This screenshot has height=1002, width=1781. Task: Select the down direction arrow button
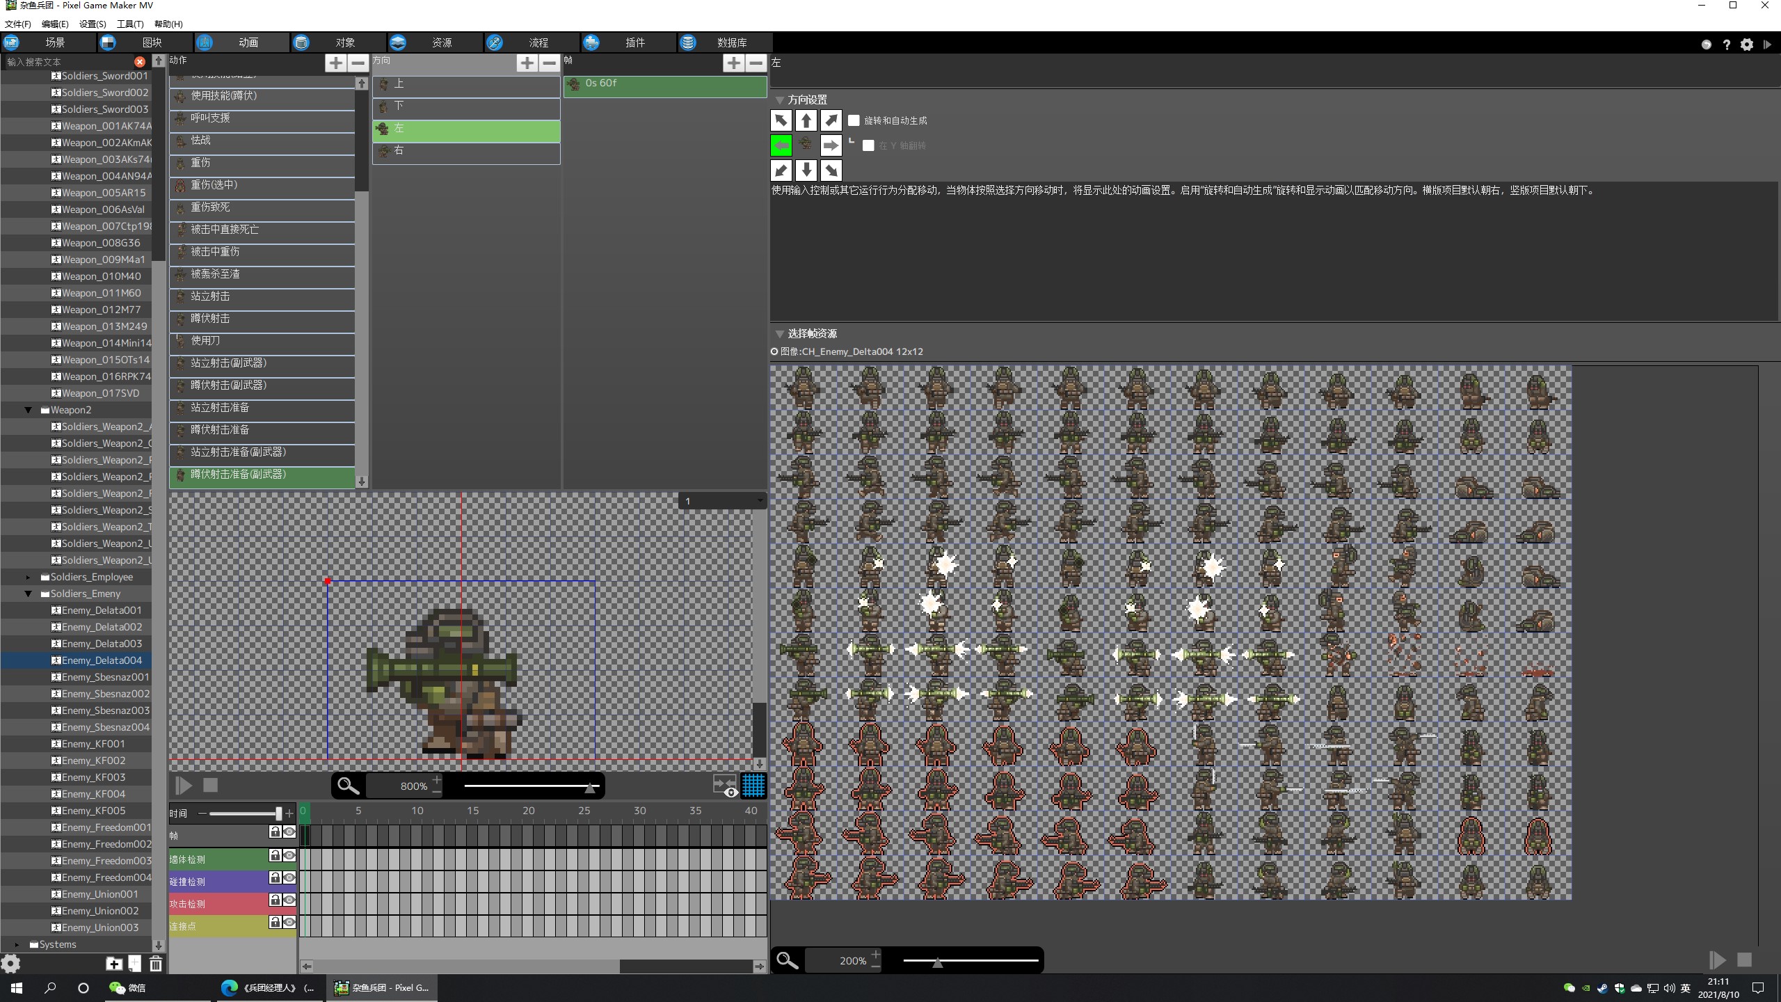coord(806,170)
